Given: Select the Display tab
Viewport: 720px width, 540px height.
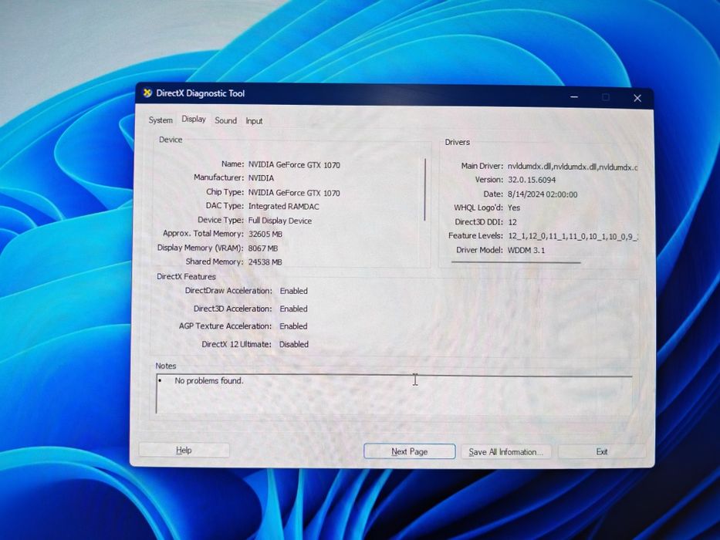Looking at the screenshot, I should pyautogui.click(x=194, y=120).
